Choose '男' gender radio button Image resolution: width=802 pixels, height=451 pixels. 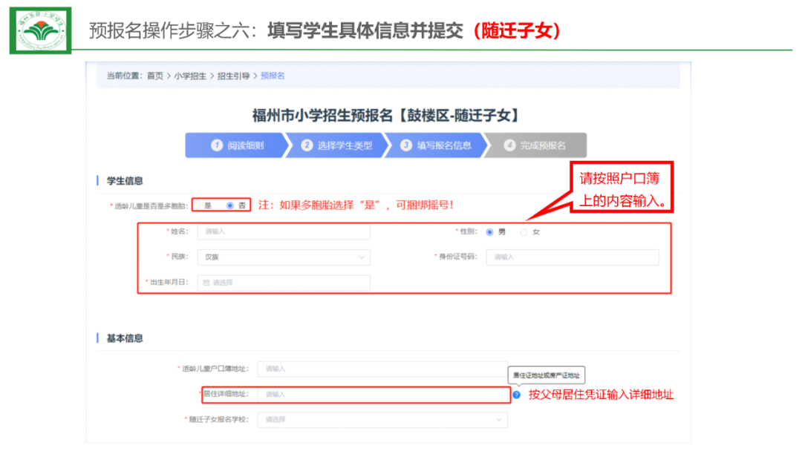[x=489, y=232]
